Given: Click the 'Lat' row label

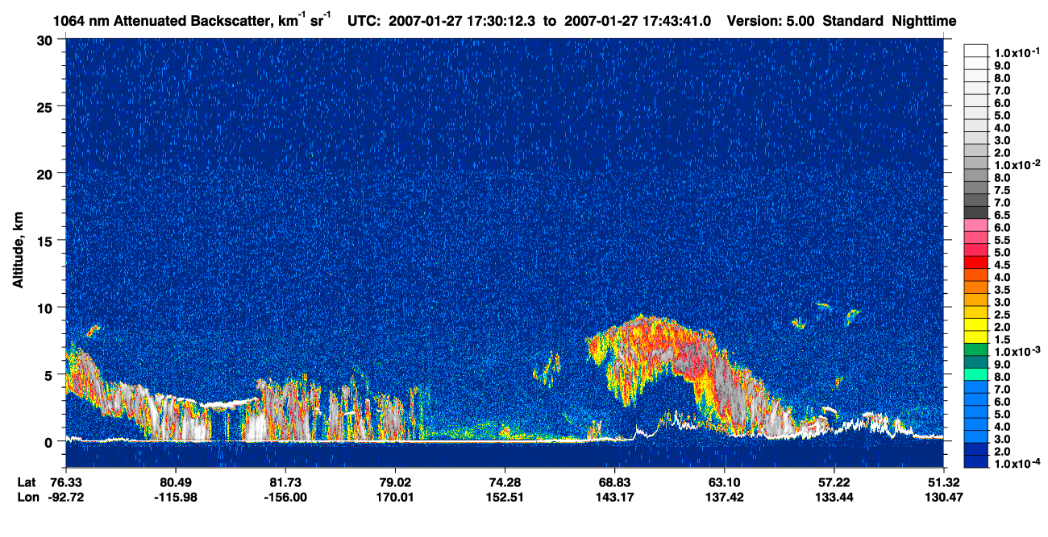Looking at the screenshot, I should pos(27,481).
